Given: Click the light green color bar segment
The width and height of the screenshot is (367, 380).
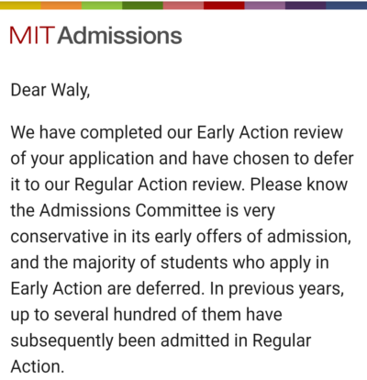Looking at the screenshot, I should pos(102,5).
